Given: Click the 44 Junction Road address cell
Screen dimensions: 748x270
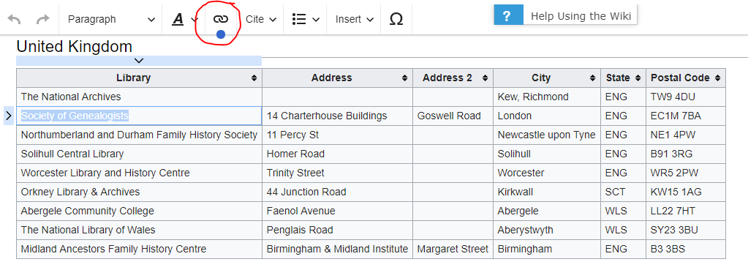Looking at the screenshot, I should tap(337, 192).
